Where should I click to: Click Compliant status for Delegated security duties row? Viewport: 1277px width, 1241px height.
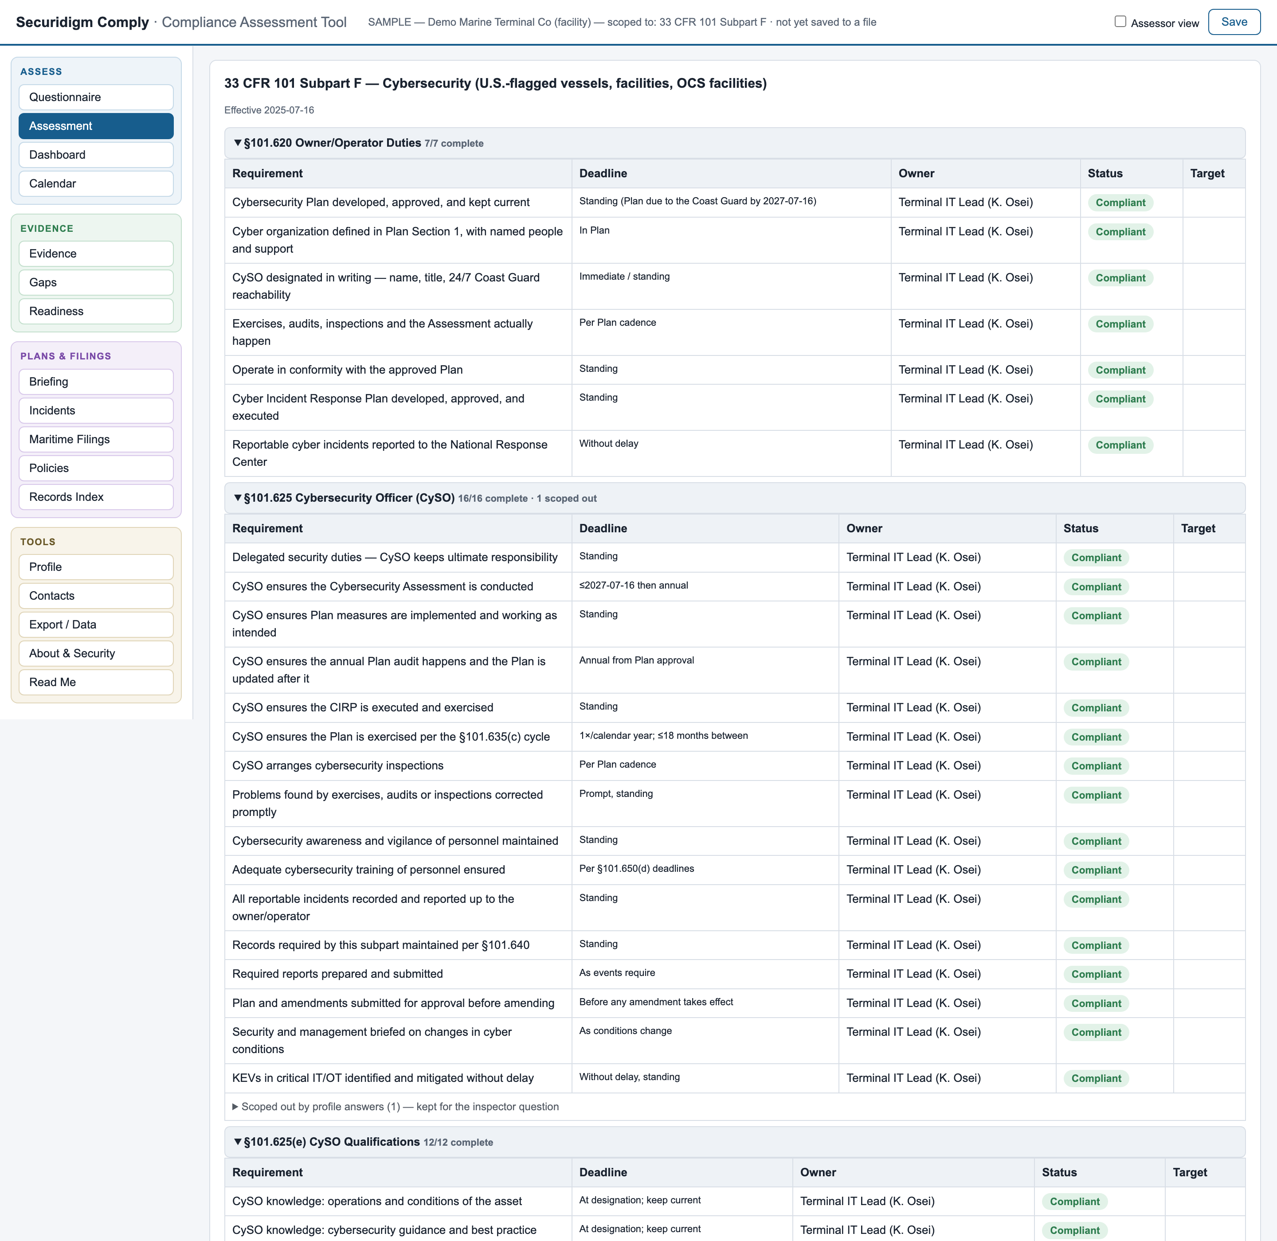point(1096,557)
